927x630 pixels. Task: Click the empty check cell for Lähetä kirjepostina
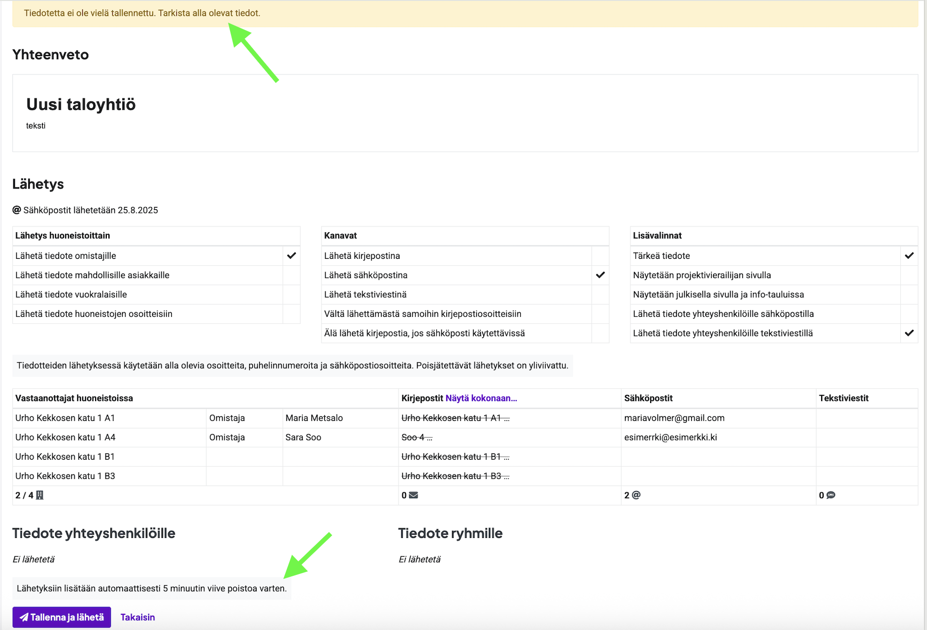[600, 256]
